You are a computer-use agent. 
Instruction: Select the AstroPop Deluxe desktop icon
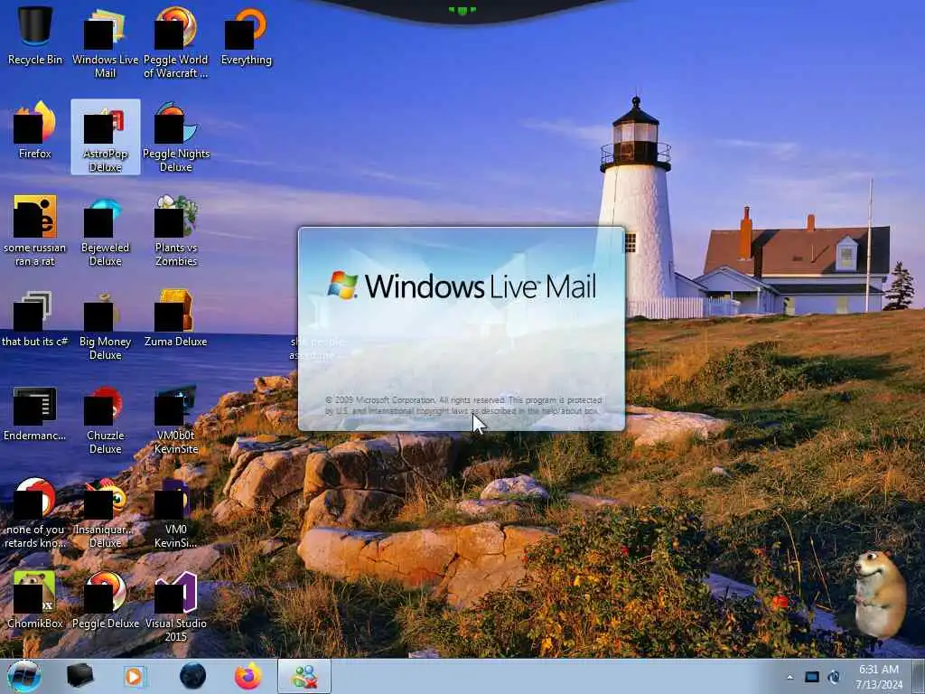tap(105, 137)
